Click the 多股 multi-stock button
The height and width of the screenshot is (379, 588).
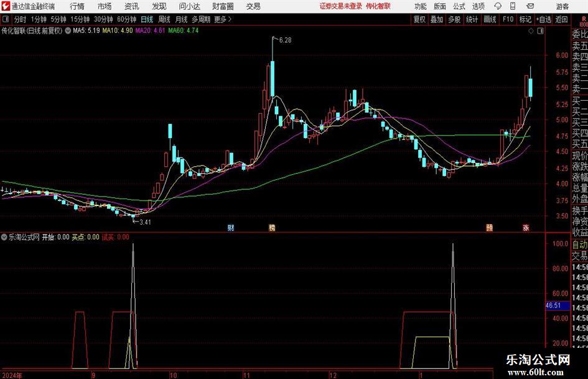pos(454,19)
